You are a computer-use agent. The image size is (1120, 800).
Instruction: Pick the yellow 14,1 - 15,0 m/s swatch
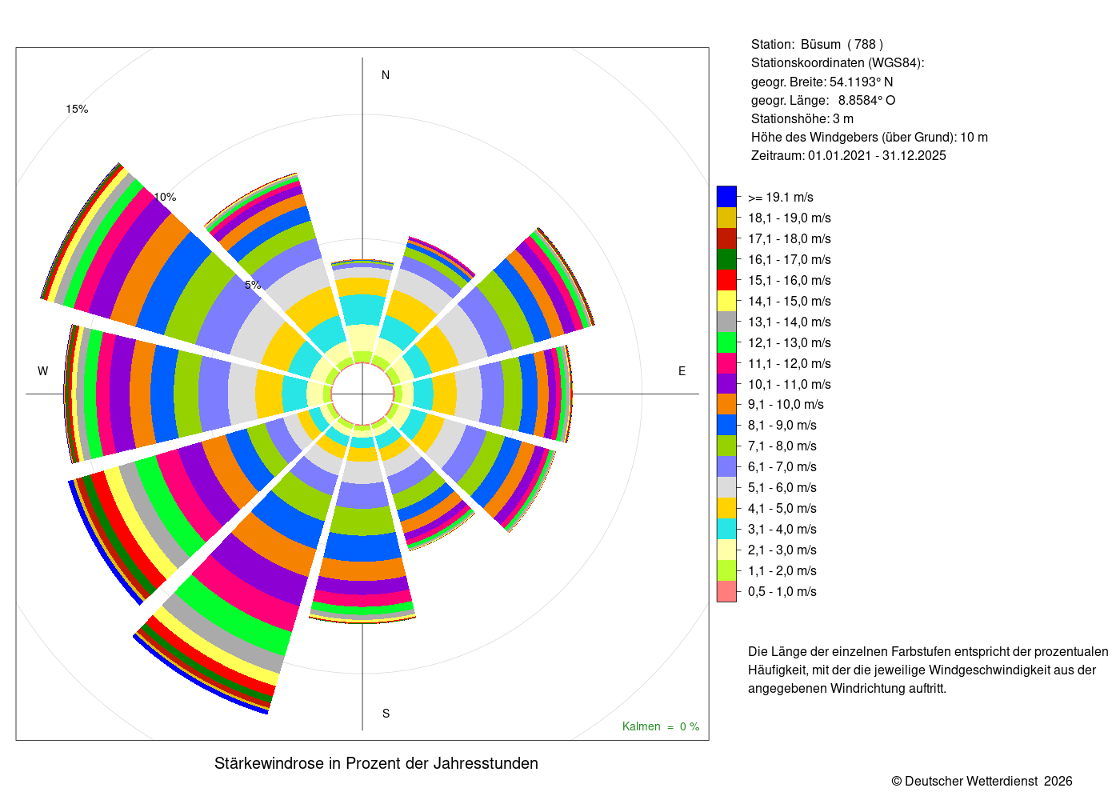coord(726,301)
